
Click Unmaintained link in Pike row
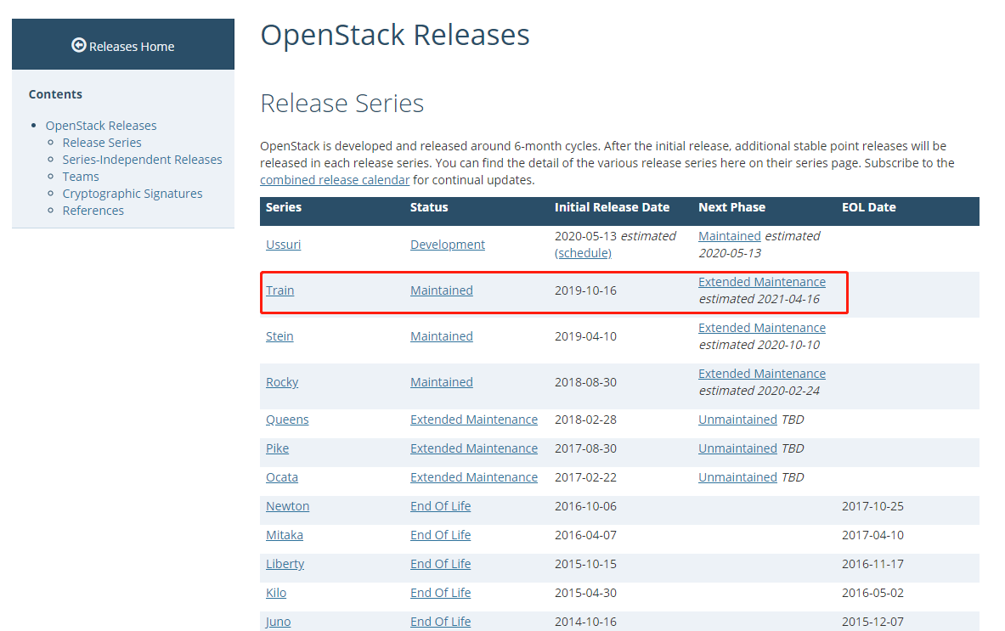click(737, 448)
